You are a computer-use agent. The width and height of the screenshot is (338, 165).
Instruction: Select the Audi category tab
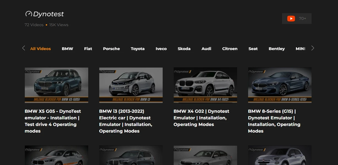click(206, 49)
